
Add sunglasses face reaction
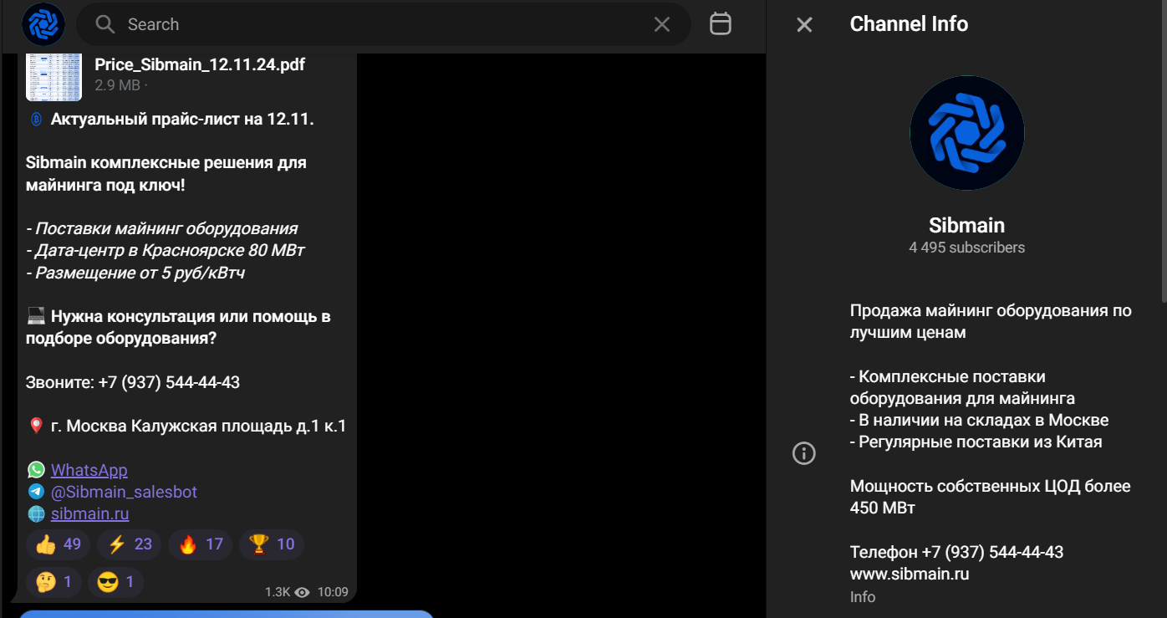(x=117, y=582)
